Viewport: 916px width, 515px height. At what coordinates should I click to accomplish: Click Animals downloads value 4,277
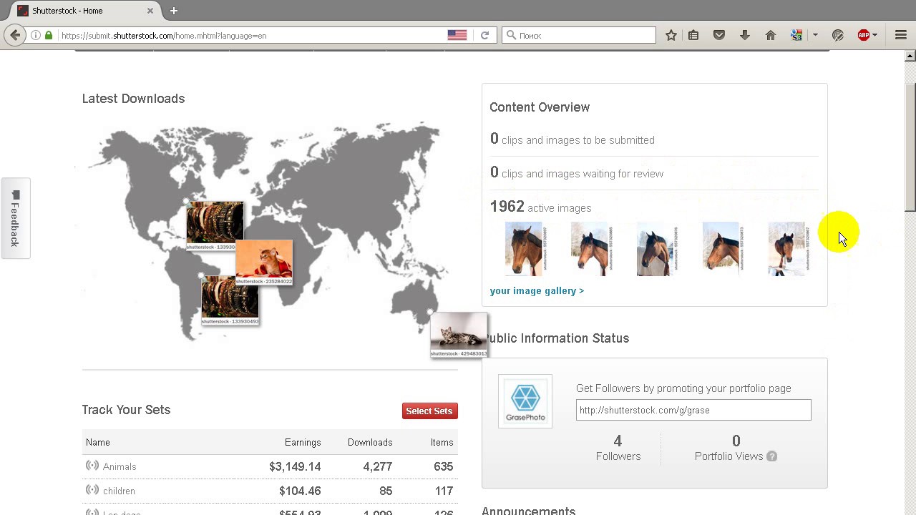[x=378, y=466]
